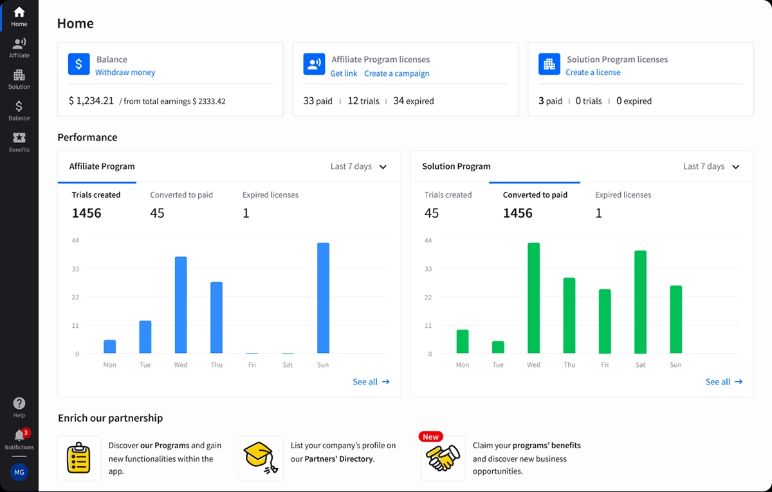This screenshot has width=772, height=492.
Task: Expand Affiliate Program Last 7 days dropdown
Action: 359,167
